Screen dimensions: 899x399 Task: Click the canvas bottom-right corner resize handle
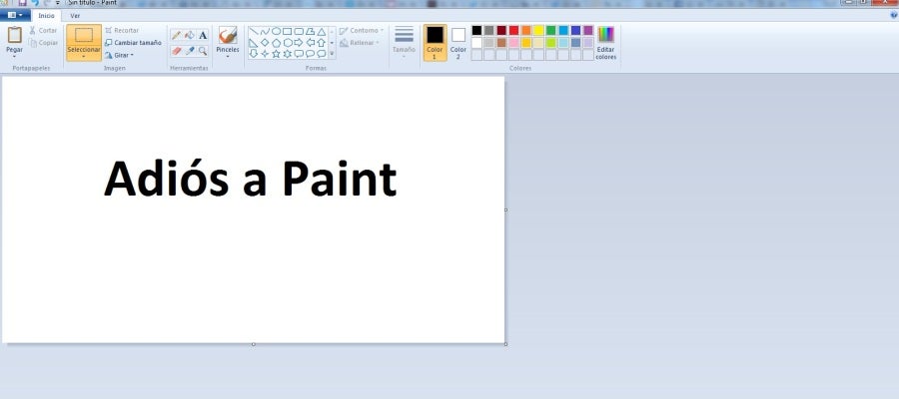click(505, 344)
